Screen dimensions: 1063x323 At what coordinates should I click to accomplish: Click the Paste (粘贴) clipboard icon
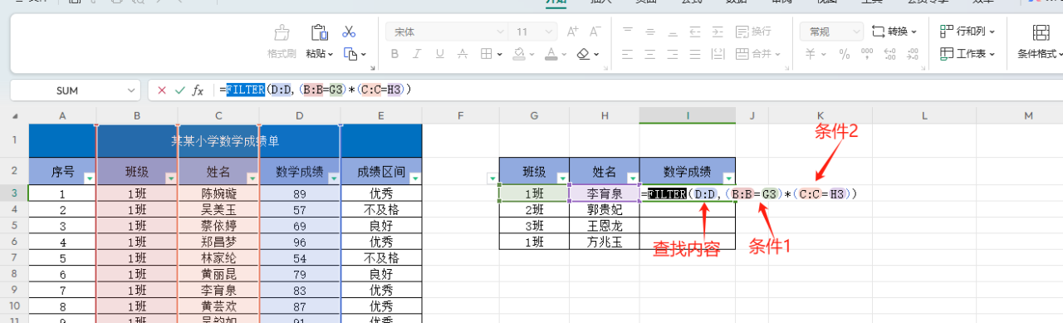(319, 32)
